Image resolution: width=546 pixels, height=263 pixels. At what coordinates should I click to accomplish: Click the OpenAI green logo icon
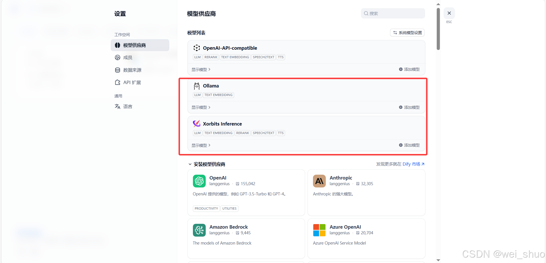[199, 181]
